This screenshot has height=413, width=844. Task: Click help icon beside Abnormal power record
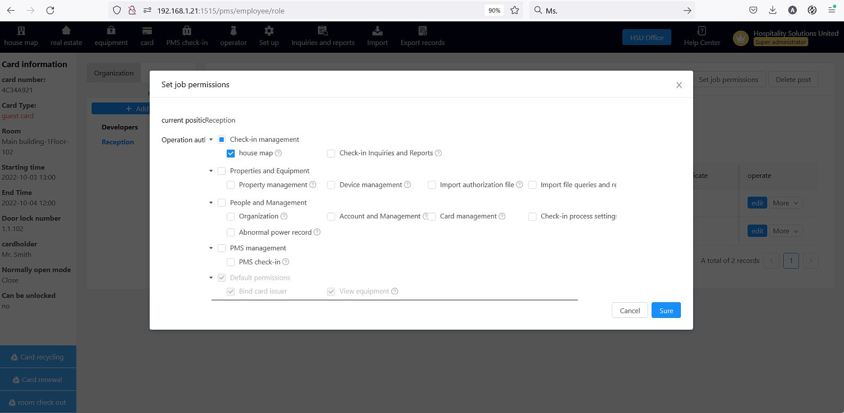click(317, 232)
